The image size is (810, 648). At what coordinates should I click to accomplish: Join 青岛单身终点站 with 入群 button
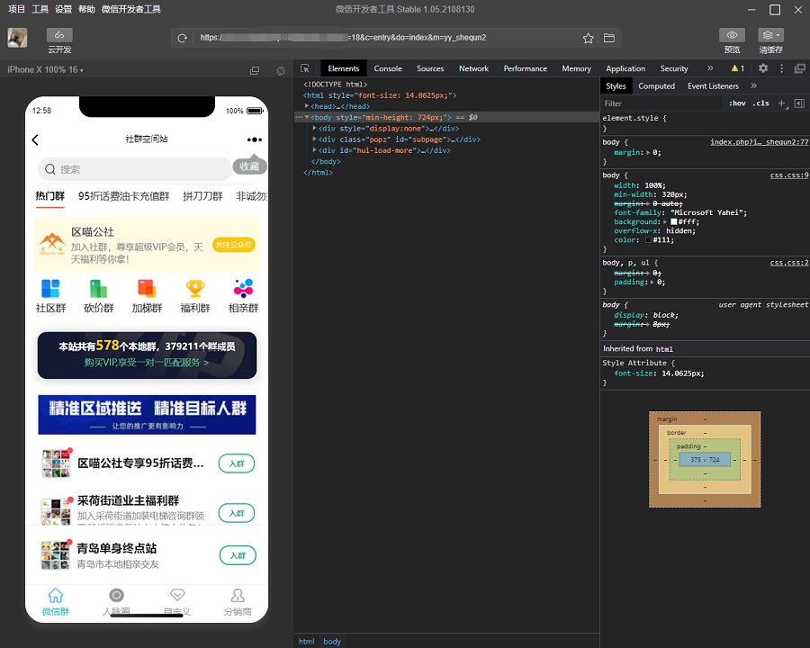click(238, 555)
